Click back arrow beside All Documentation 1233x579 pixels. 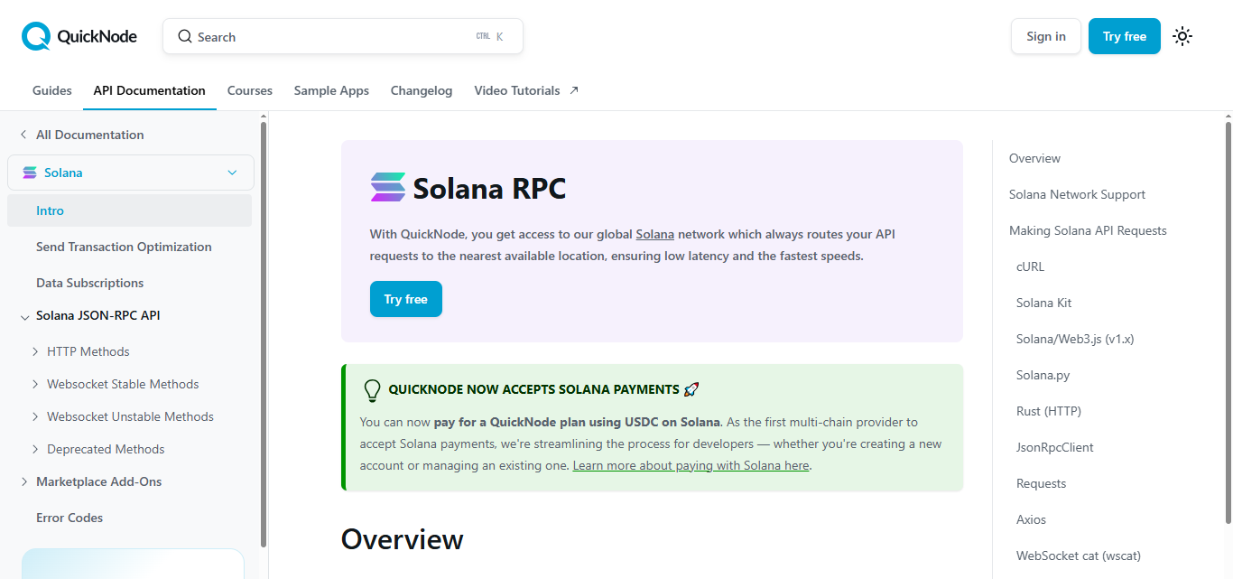(23, 135)
